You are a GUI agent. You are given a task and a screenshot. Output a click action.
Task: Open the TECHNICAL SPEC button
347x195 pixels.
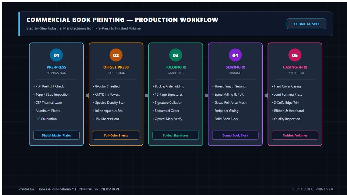coord(306,24)
